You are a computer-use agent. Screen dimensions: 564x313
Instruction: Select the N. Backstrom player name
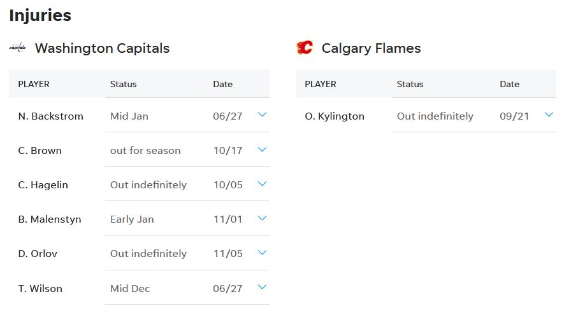tap(51, 116)
